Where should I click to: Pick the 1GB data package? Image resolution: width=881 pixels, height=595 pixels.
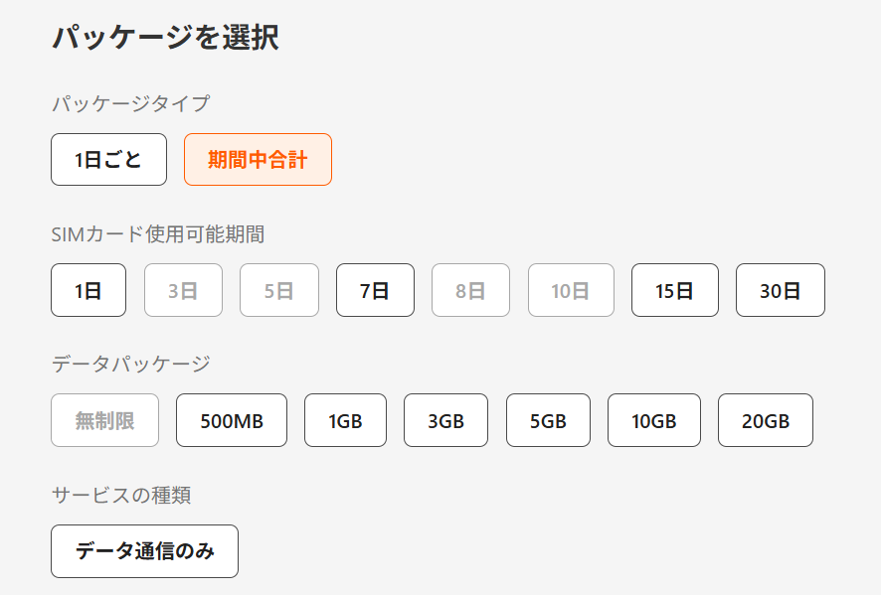click(x=345, y=420)
